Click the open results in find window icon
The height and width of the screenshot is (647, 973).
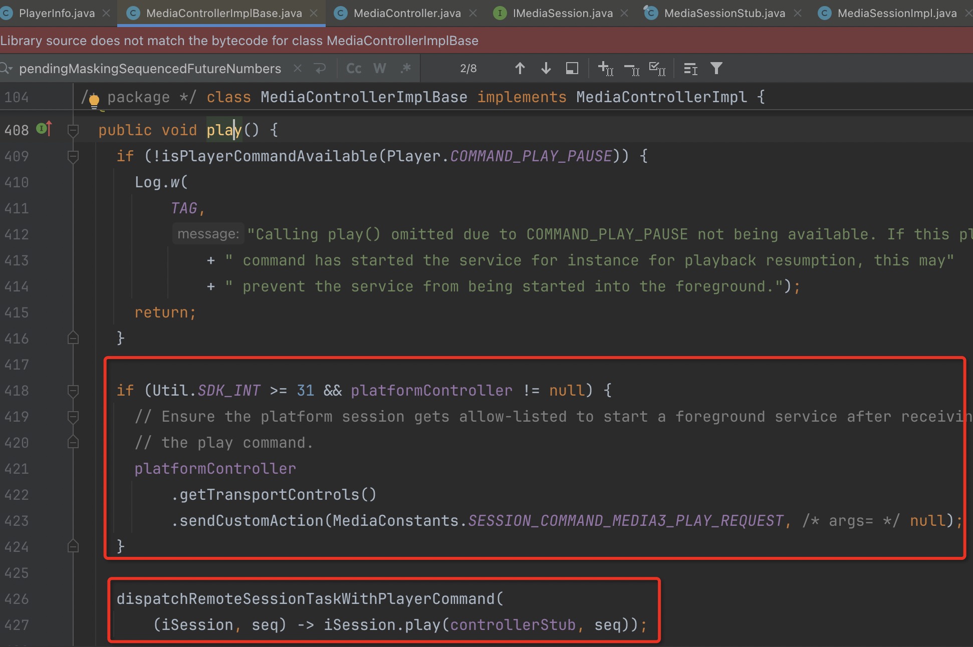572,68
